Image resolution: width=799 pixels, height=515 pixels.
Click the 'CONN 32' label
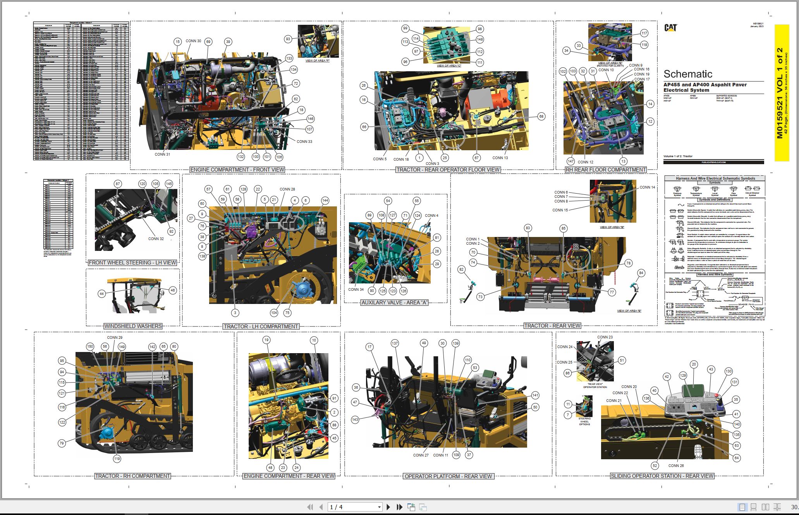click(156, 239)
